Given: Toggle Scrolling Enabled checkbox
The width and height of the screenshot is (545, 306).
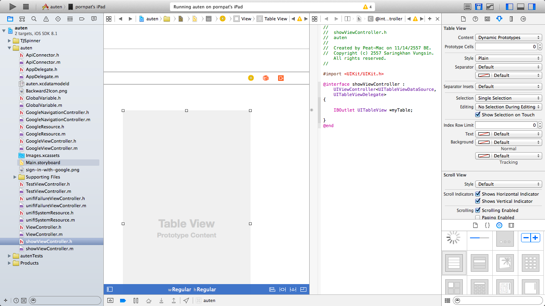Looking at the screenshot, I should [478, 210].
